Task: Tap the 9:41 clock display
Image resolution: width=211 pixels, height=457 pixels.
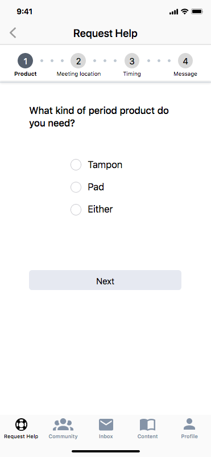Action: tap(24, 11)
